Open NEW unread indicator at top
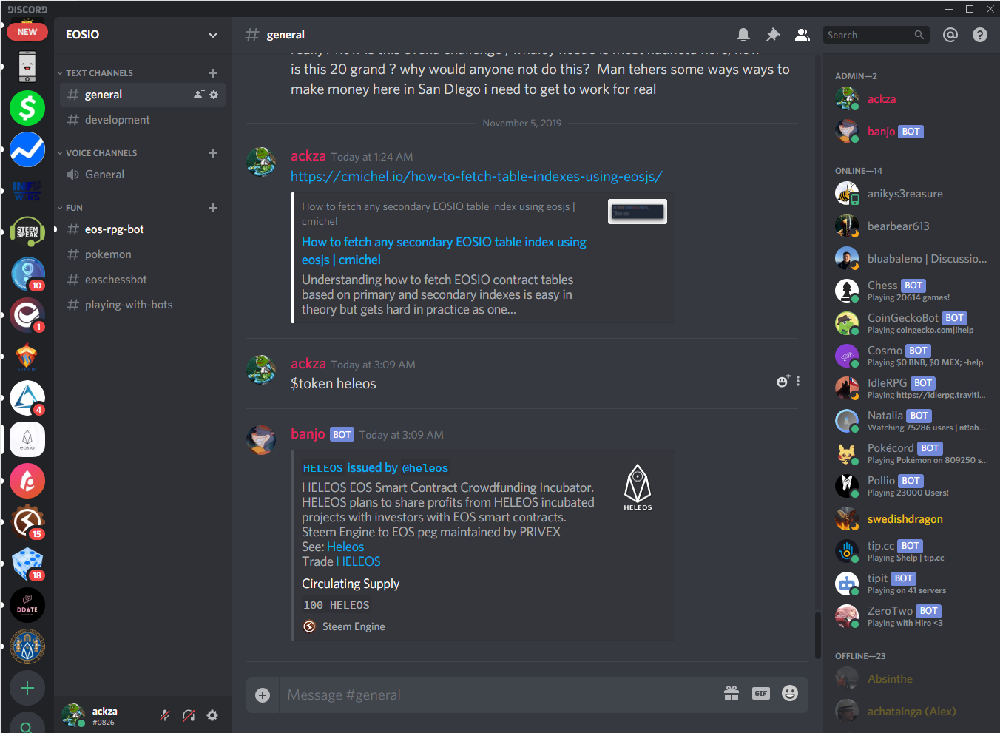 tap(27, 32)
